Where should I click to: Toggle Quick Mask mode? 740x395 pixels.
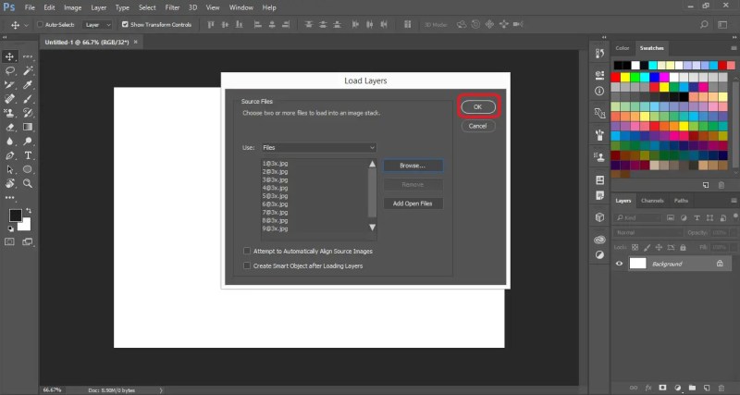click(x=9, y=241)
